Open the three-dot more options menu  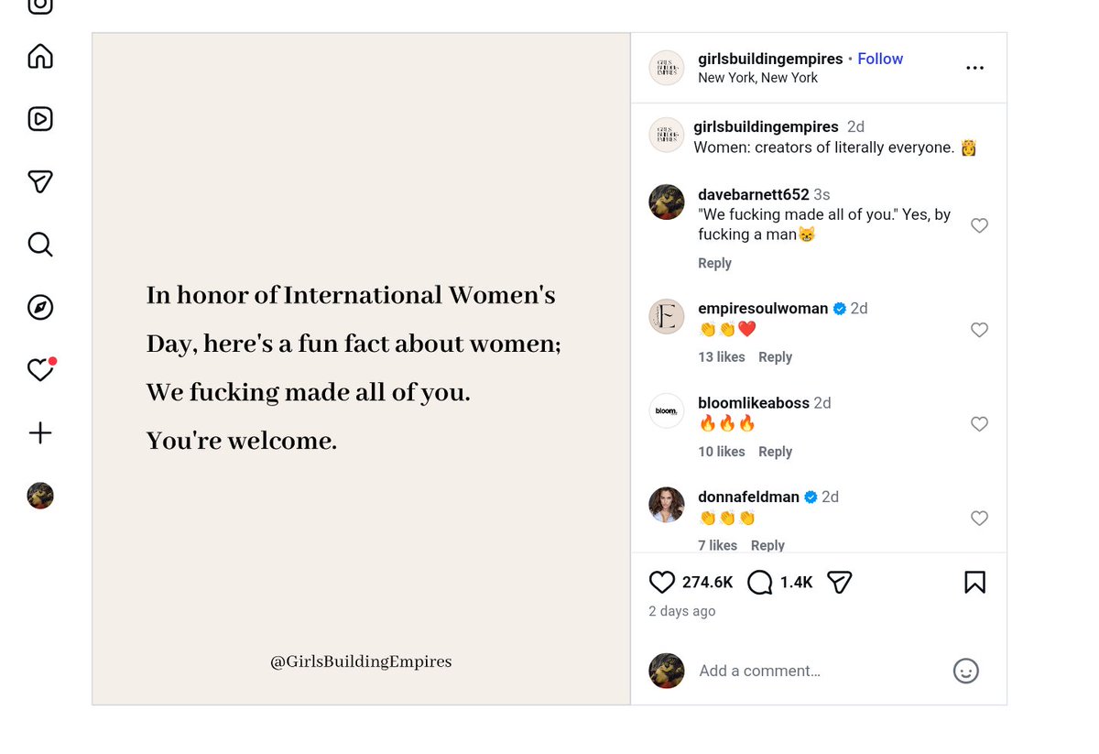974,68
